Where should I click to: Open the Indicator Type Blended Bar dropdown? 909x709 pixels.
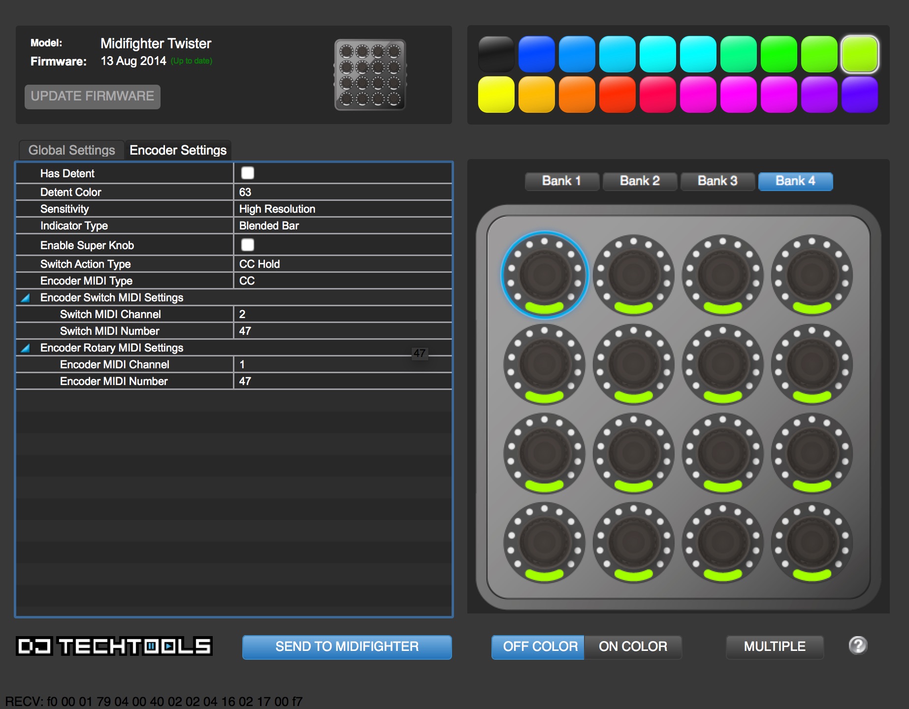pyautogui.click(x=343, y=226)
